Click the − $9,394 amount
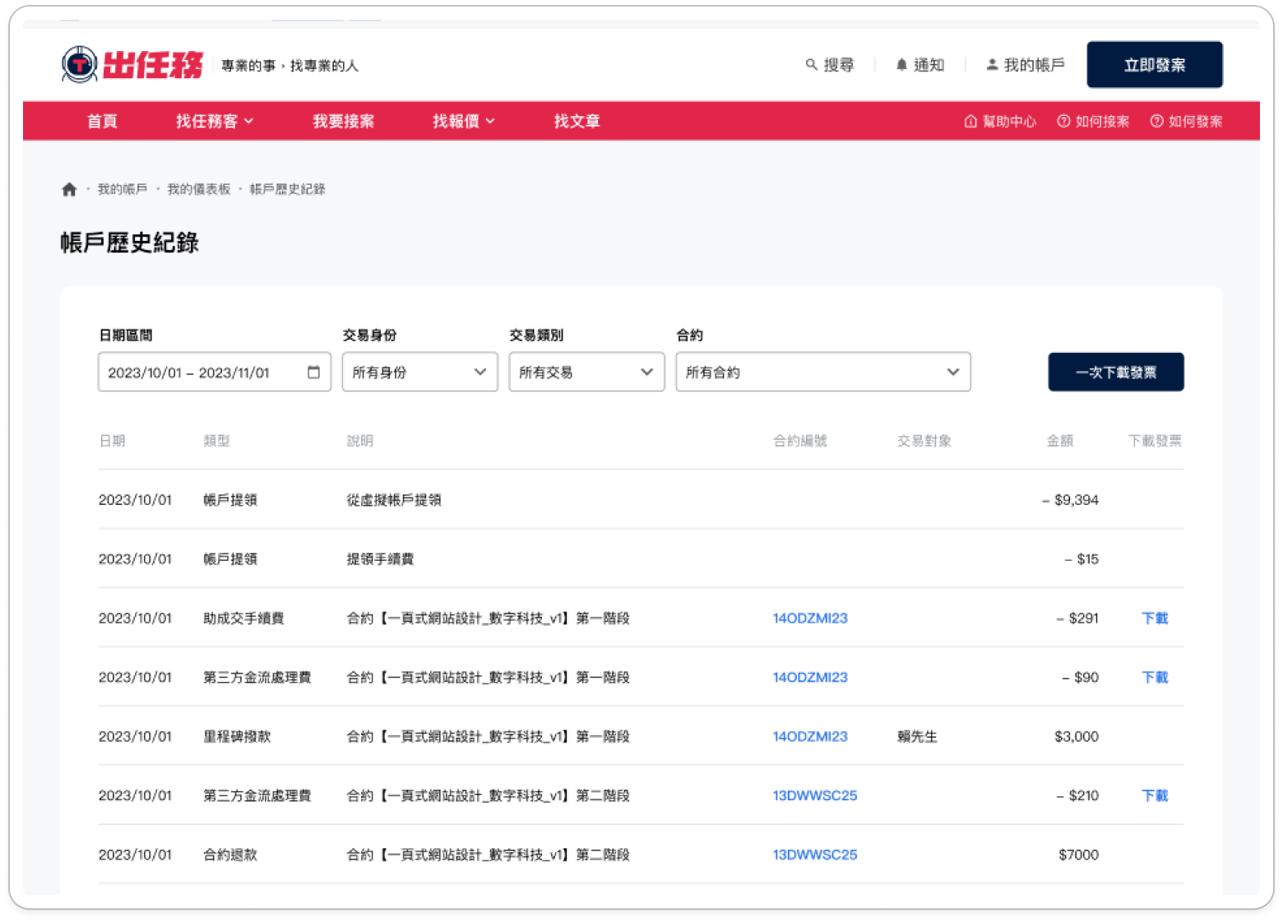Image resolution: width=1283 pixels, height=922 pixels. [1070, 500]
